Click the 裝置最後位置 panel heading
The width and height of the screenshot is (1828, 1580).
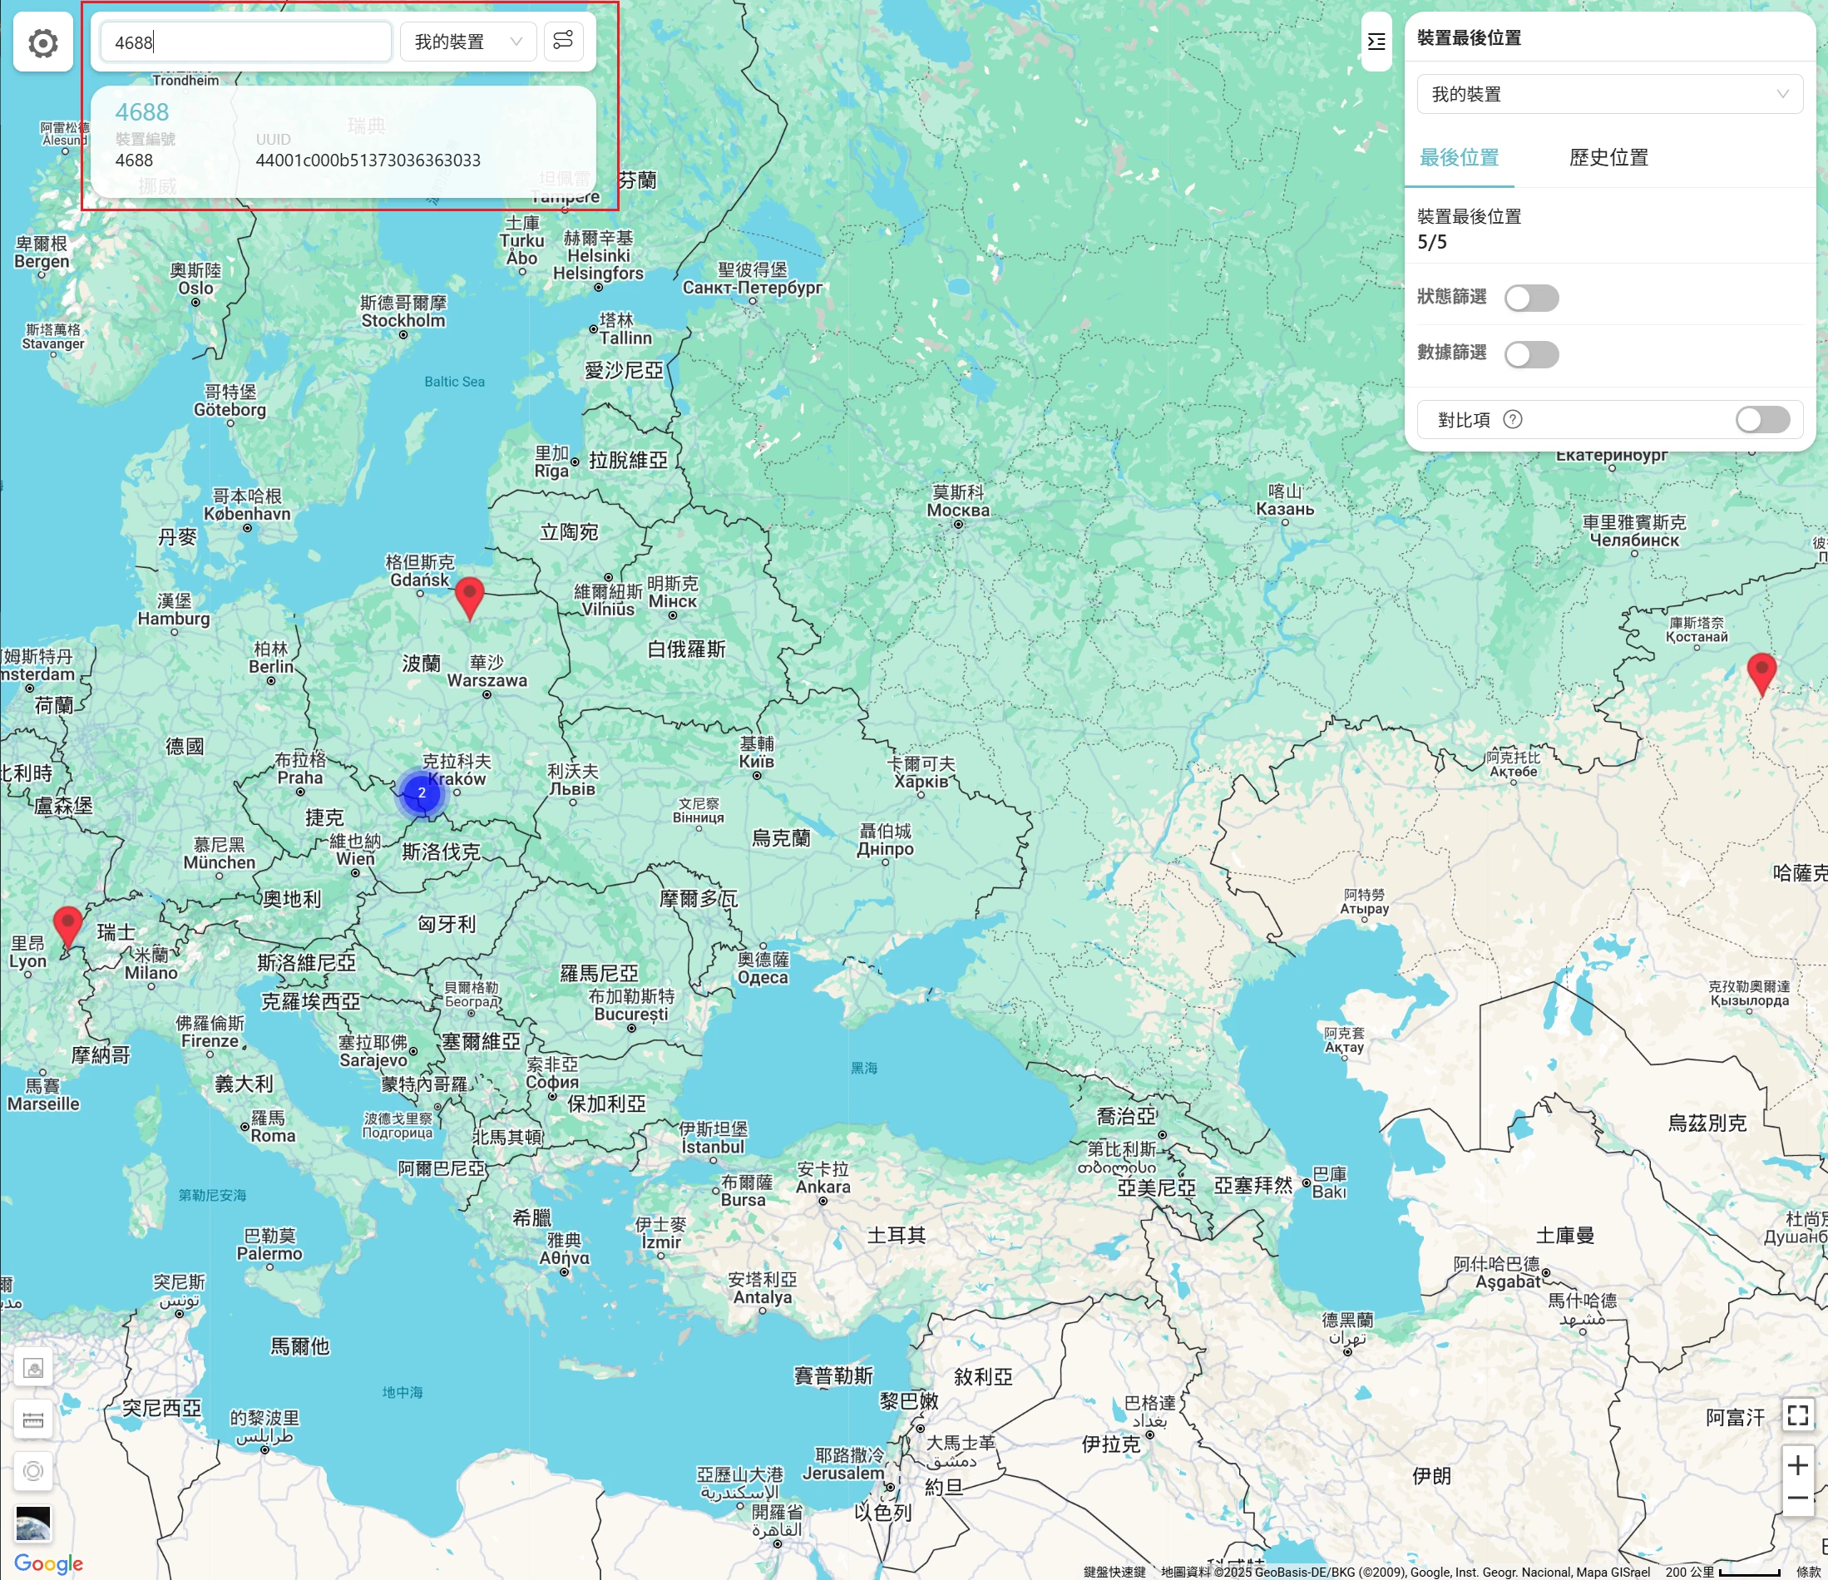pos(1469,38)
